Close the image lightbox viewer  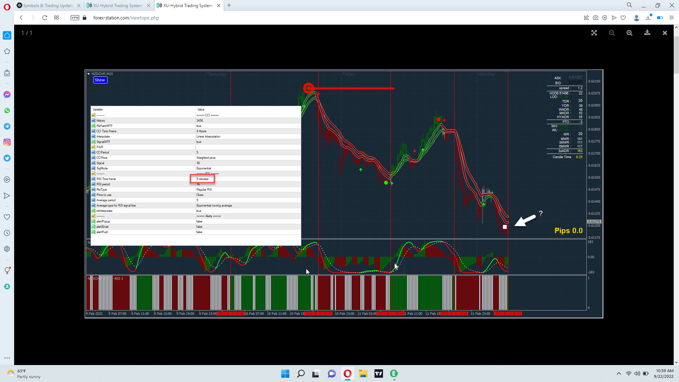pyautogui.click(x=665, y=33)
